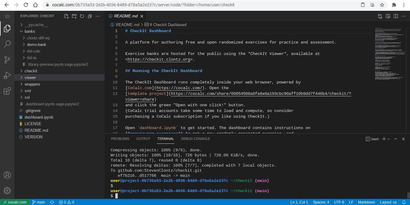
Task: Toggle maximized terminal panel size
Action: coord(396,139)
